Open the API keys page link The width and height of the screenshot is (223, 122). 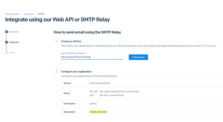click(208, 46)
